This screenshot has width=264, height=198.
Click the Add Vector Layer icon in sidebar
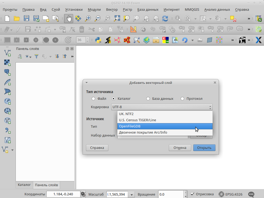point(7,52)
